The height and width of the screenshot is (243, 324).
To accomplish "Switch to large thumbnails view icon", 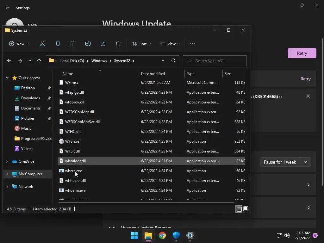I will 246,209.
